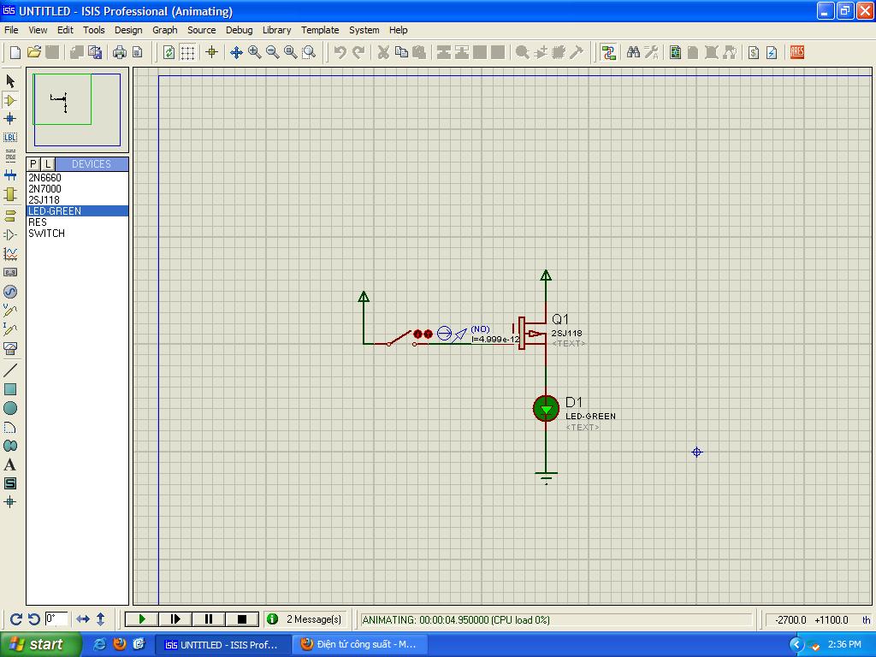Select the Graph mode tool
The height and width of the screenshot is (657, 876).
point(10,253)
